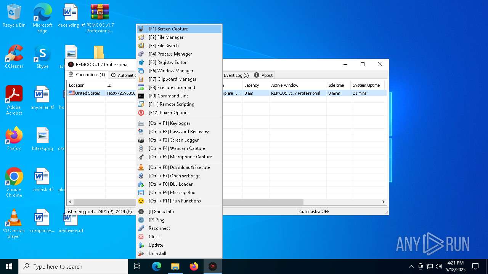Screen dimensions: 488x274
Task: Select the United States connection row
Action: point(226,93)
